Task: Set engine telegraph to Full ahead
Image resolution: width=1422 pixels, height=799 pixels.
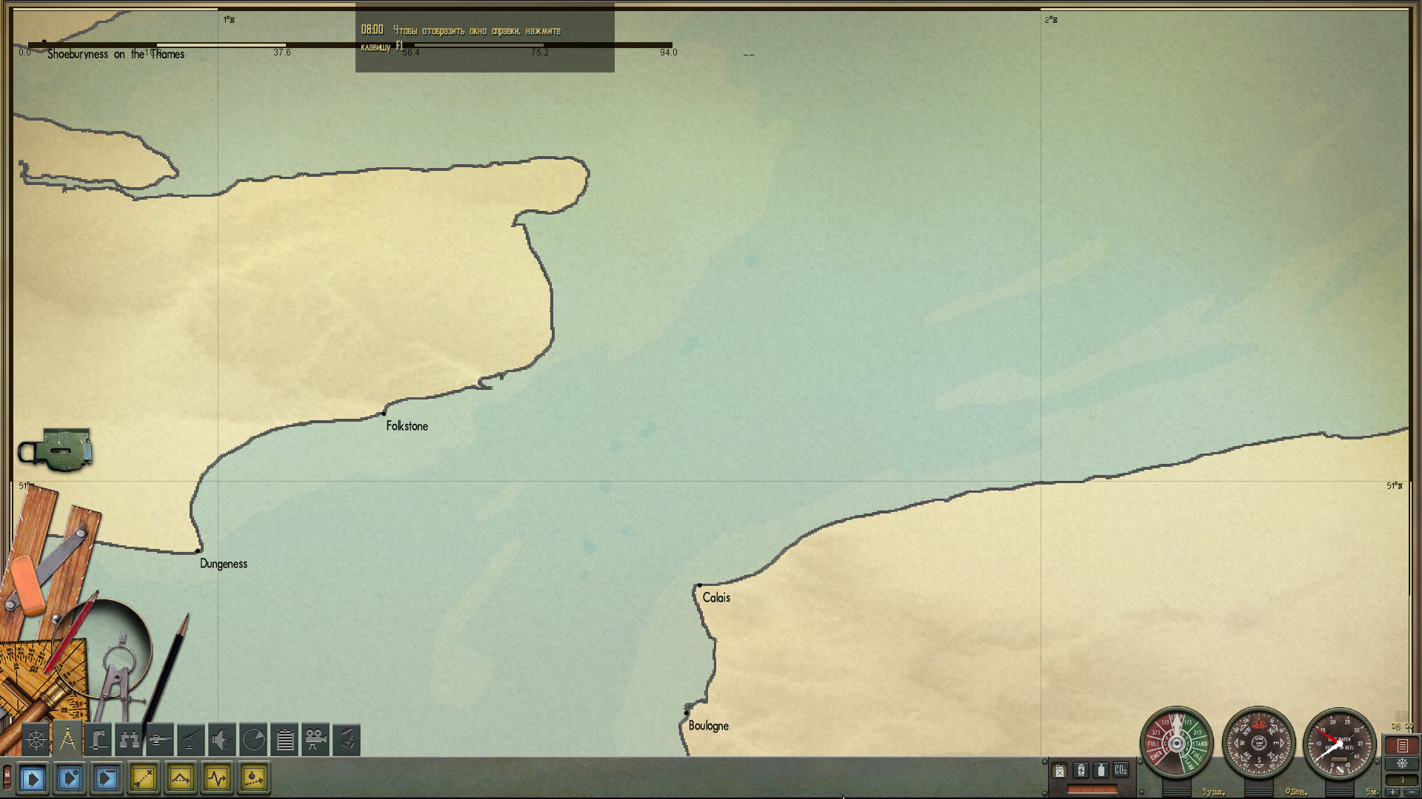Action: point(1198,755)
